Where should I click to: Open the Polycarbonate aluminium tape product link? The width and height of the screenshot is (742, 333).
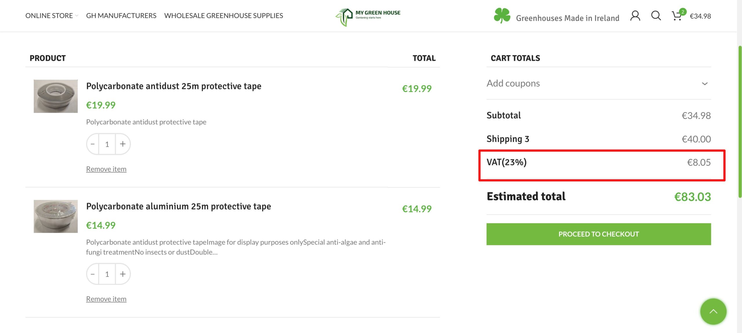[179, 206]
